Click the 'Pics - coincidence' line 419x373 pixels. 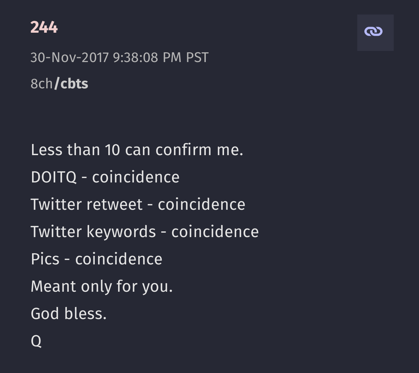(96, 259)
